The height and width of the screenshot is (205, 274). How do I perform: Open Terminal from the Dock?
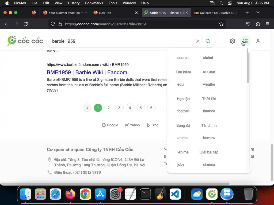(x=145, y=194)
